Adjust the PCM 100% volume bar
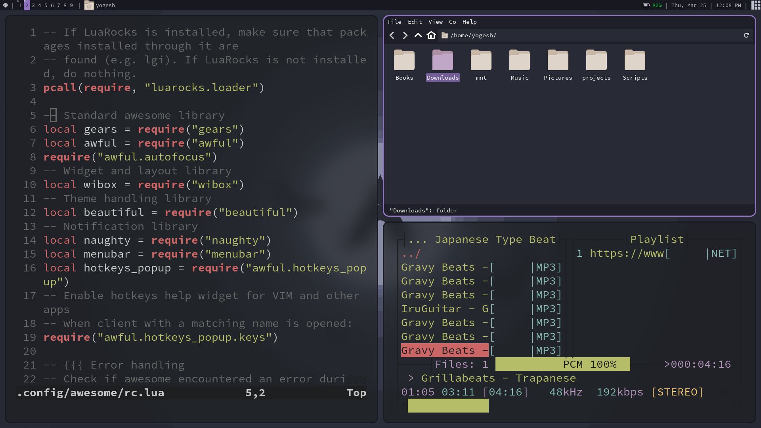The image size is (761, 428). click(563, 364)
